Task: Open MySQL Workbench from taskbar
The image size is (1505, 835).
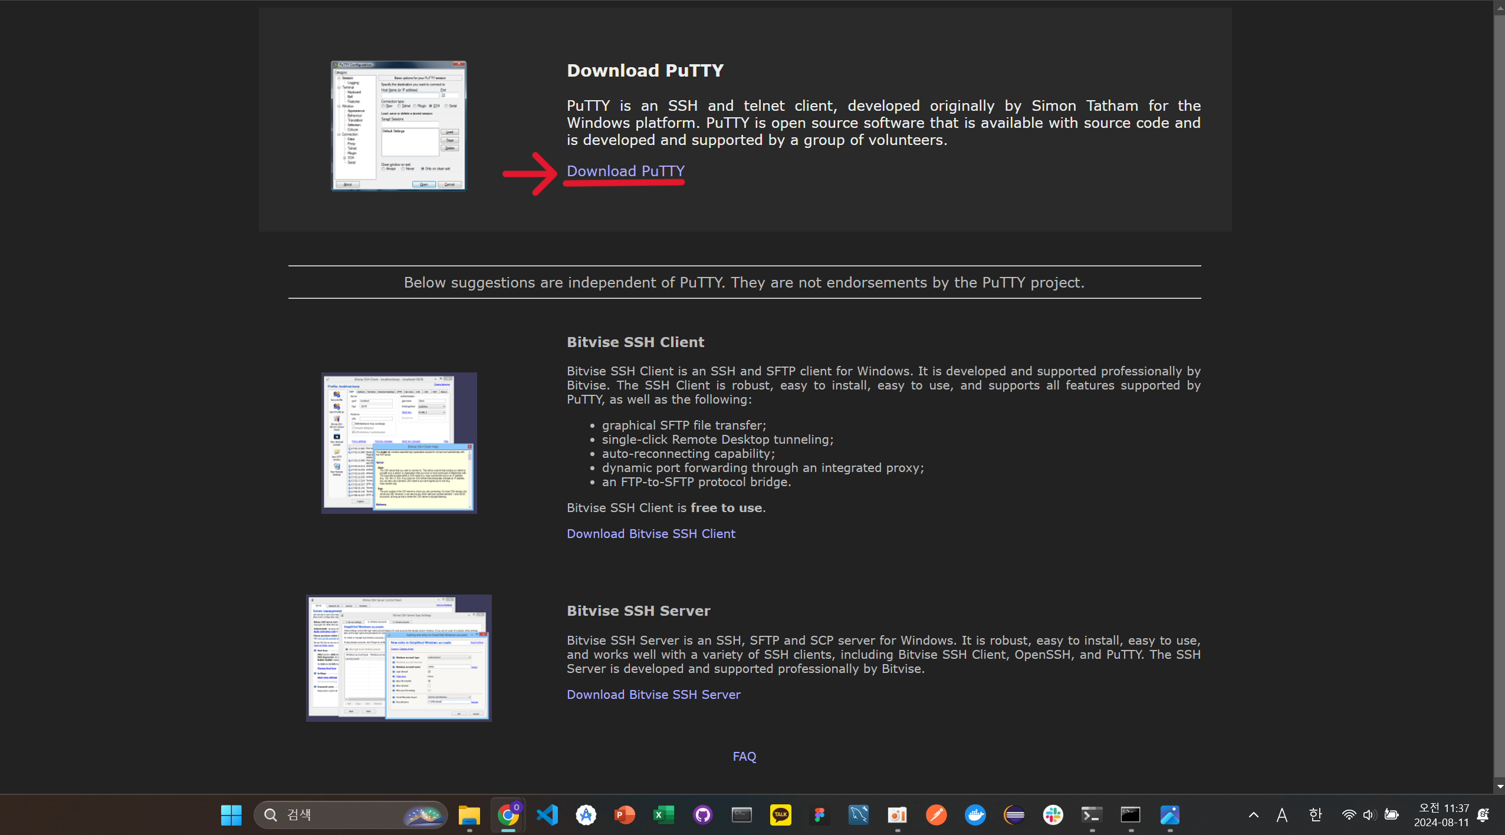Action: coord(858,815)
